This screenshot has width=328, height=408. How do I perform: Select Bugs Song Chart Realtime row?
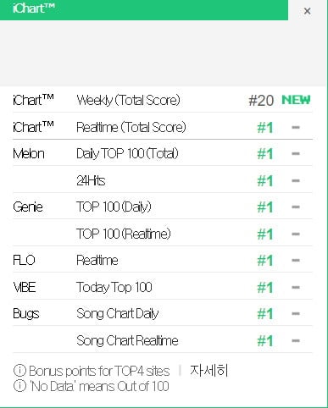click(x=163, y=339)
